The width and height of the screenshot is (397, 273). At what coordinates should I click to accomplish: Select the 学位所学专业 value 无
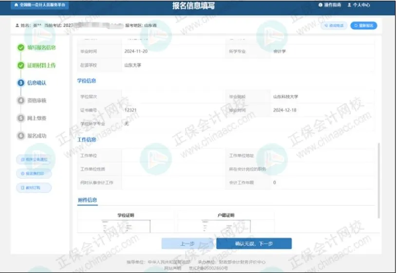[127, 124]
